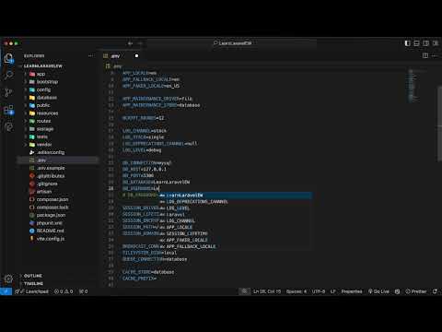Change the Spaces: 4 indentation setting
This screenshot has height=332, width=442.
[297, 291]
